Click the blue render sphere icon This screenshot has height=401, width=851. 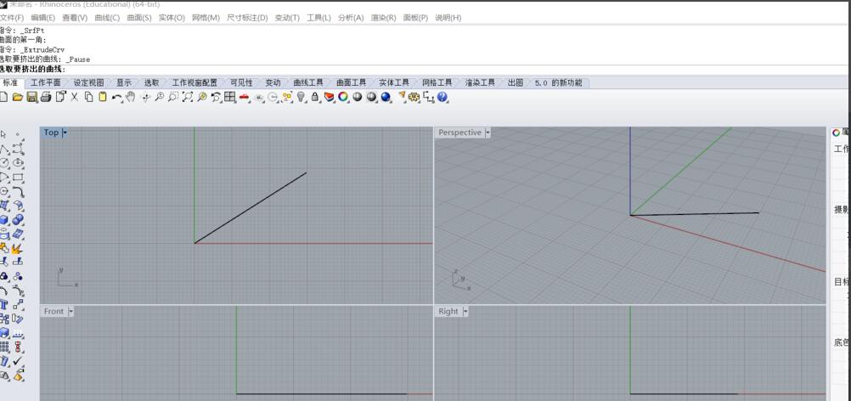pyautogui.click(x=386, y=97)
